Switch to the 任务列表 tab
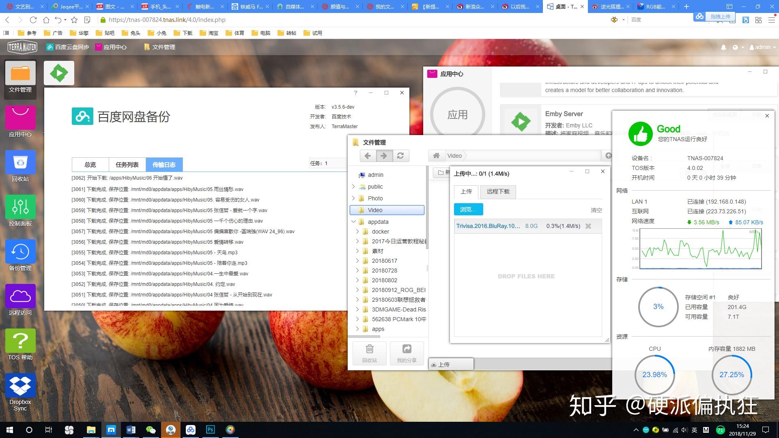The image size is (779, 438). [x=127, y=165]
